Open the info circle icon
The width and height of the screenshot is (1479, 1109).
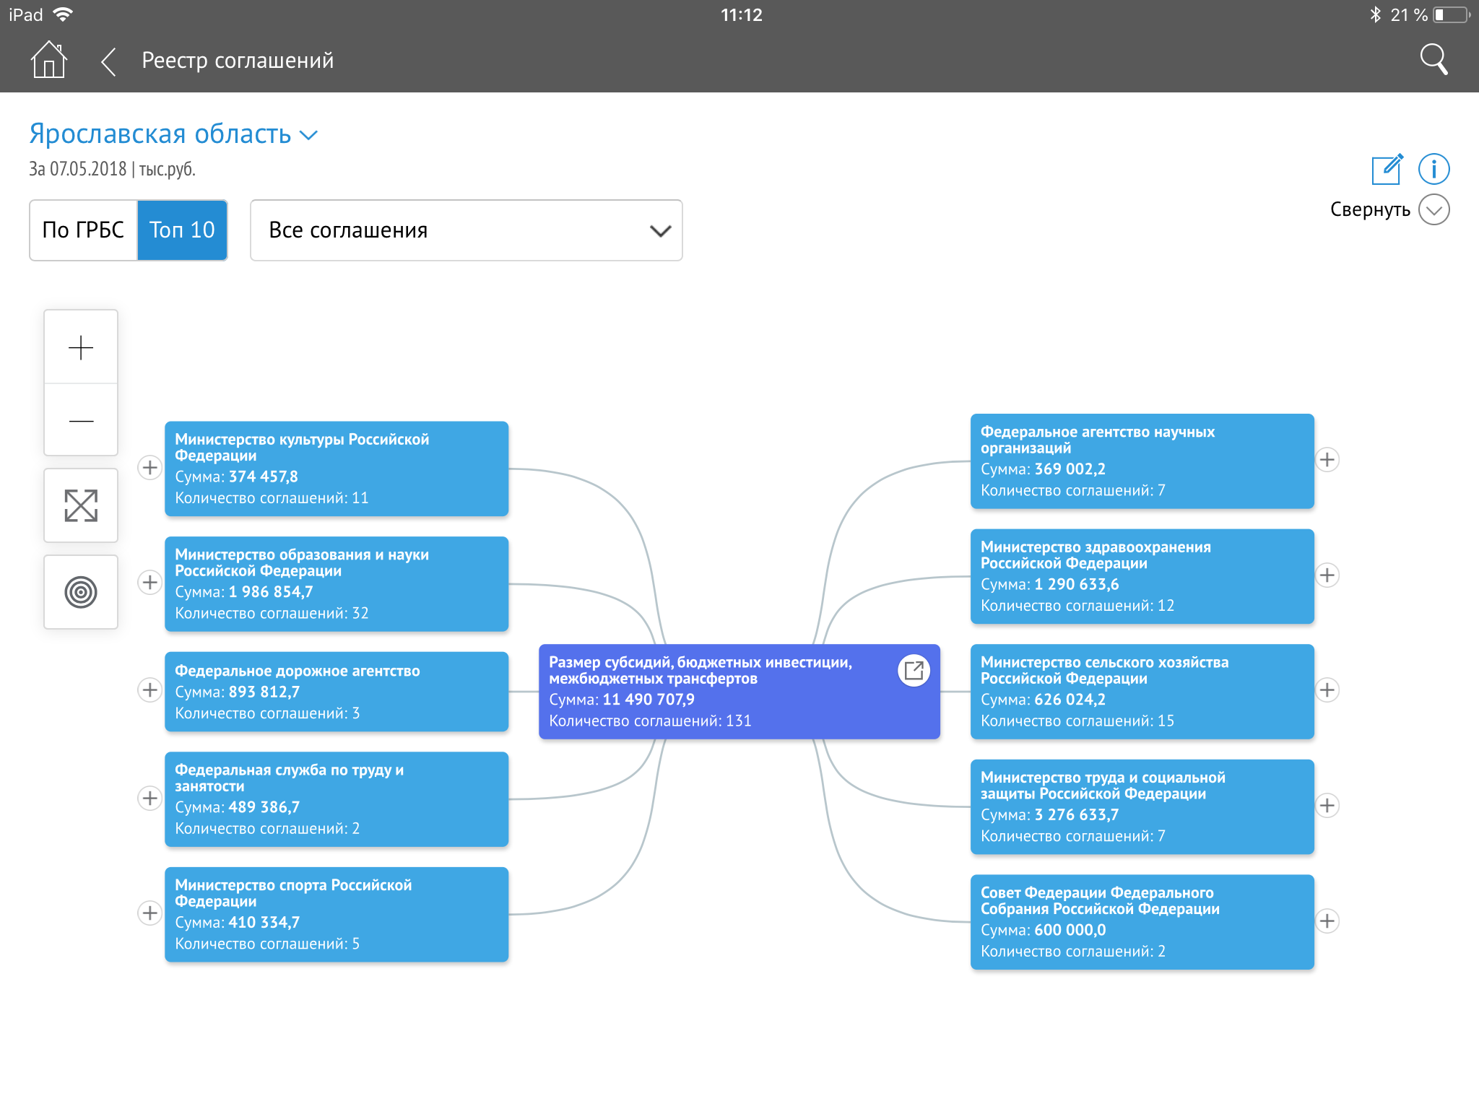[1434, 169]
